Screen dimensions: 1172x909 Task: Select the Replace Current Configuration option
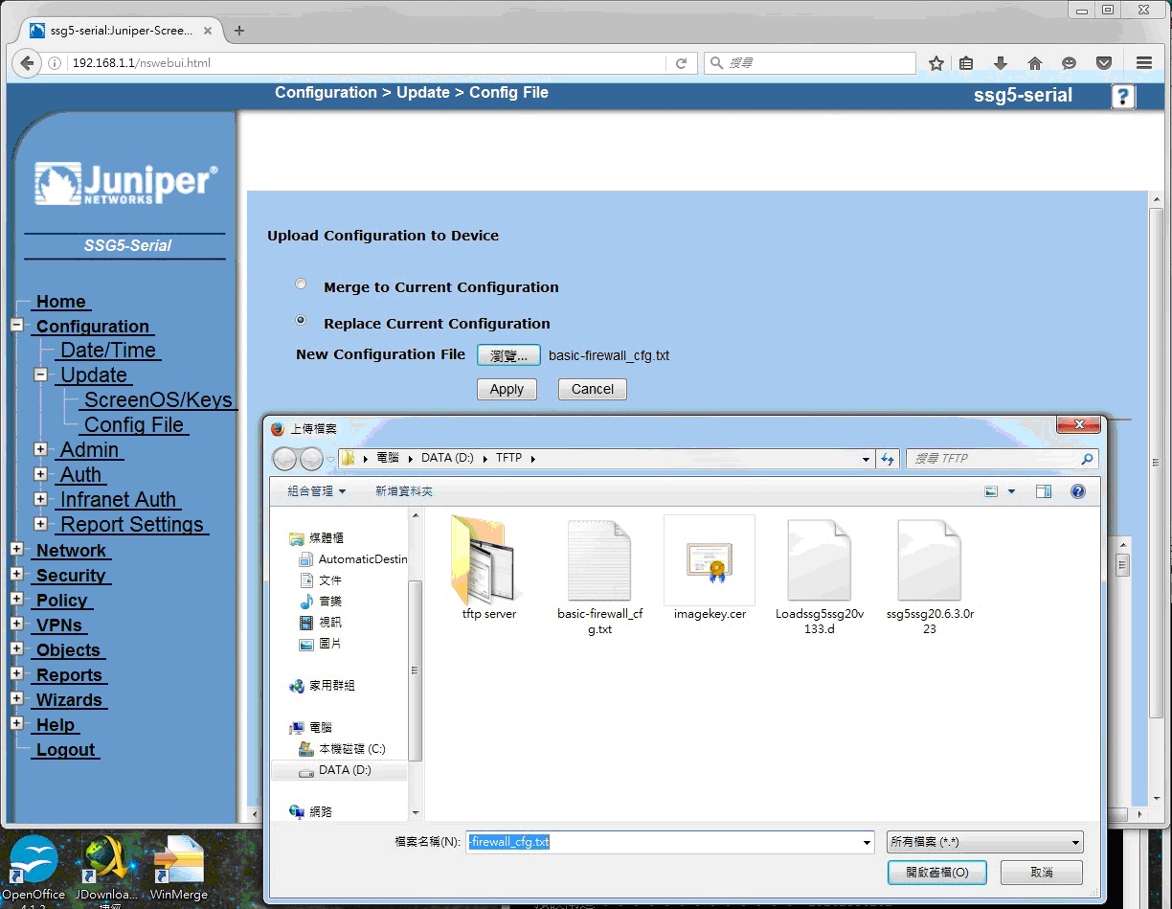click(x=300, y=320)
